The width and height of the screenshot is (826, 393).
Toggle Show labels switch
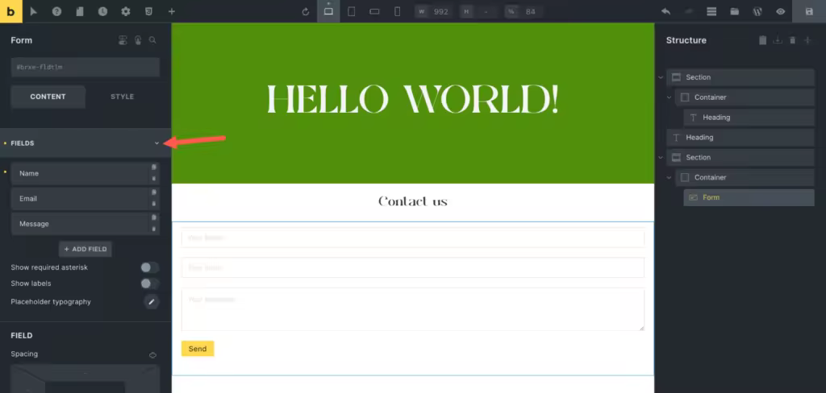(149, 283)
